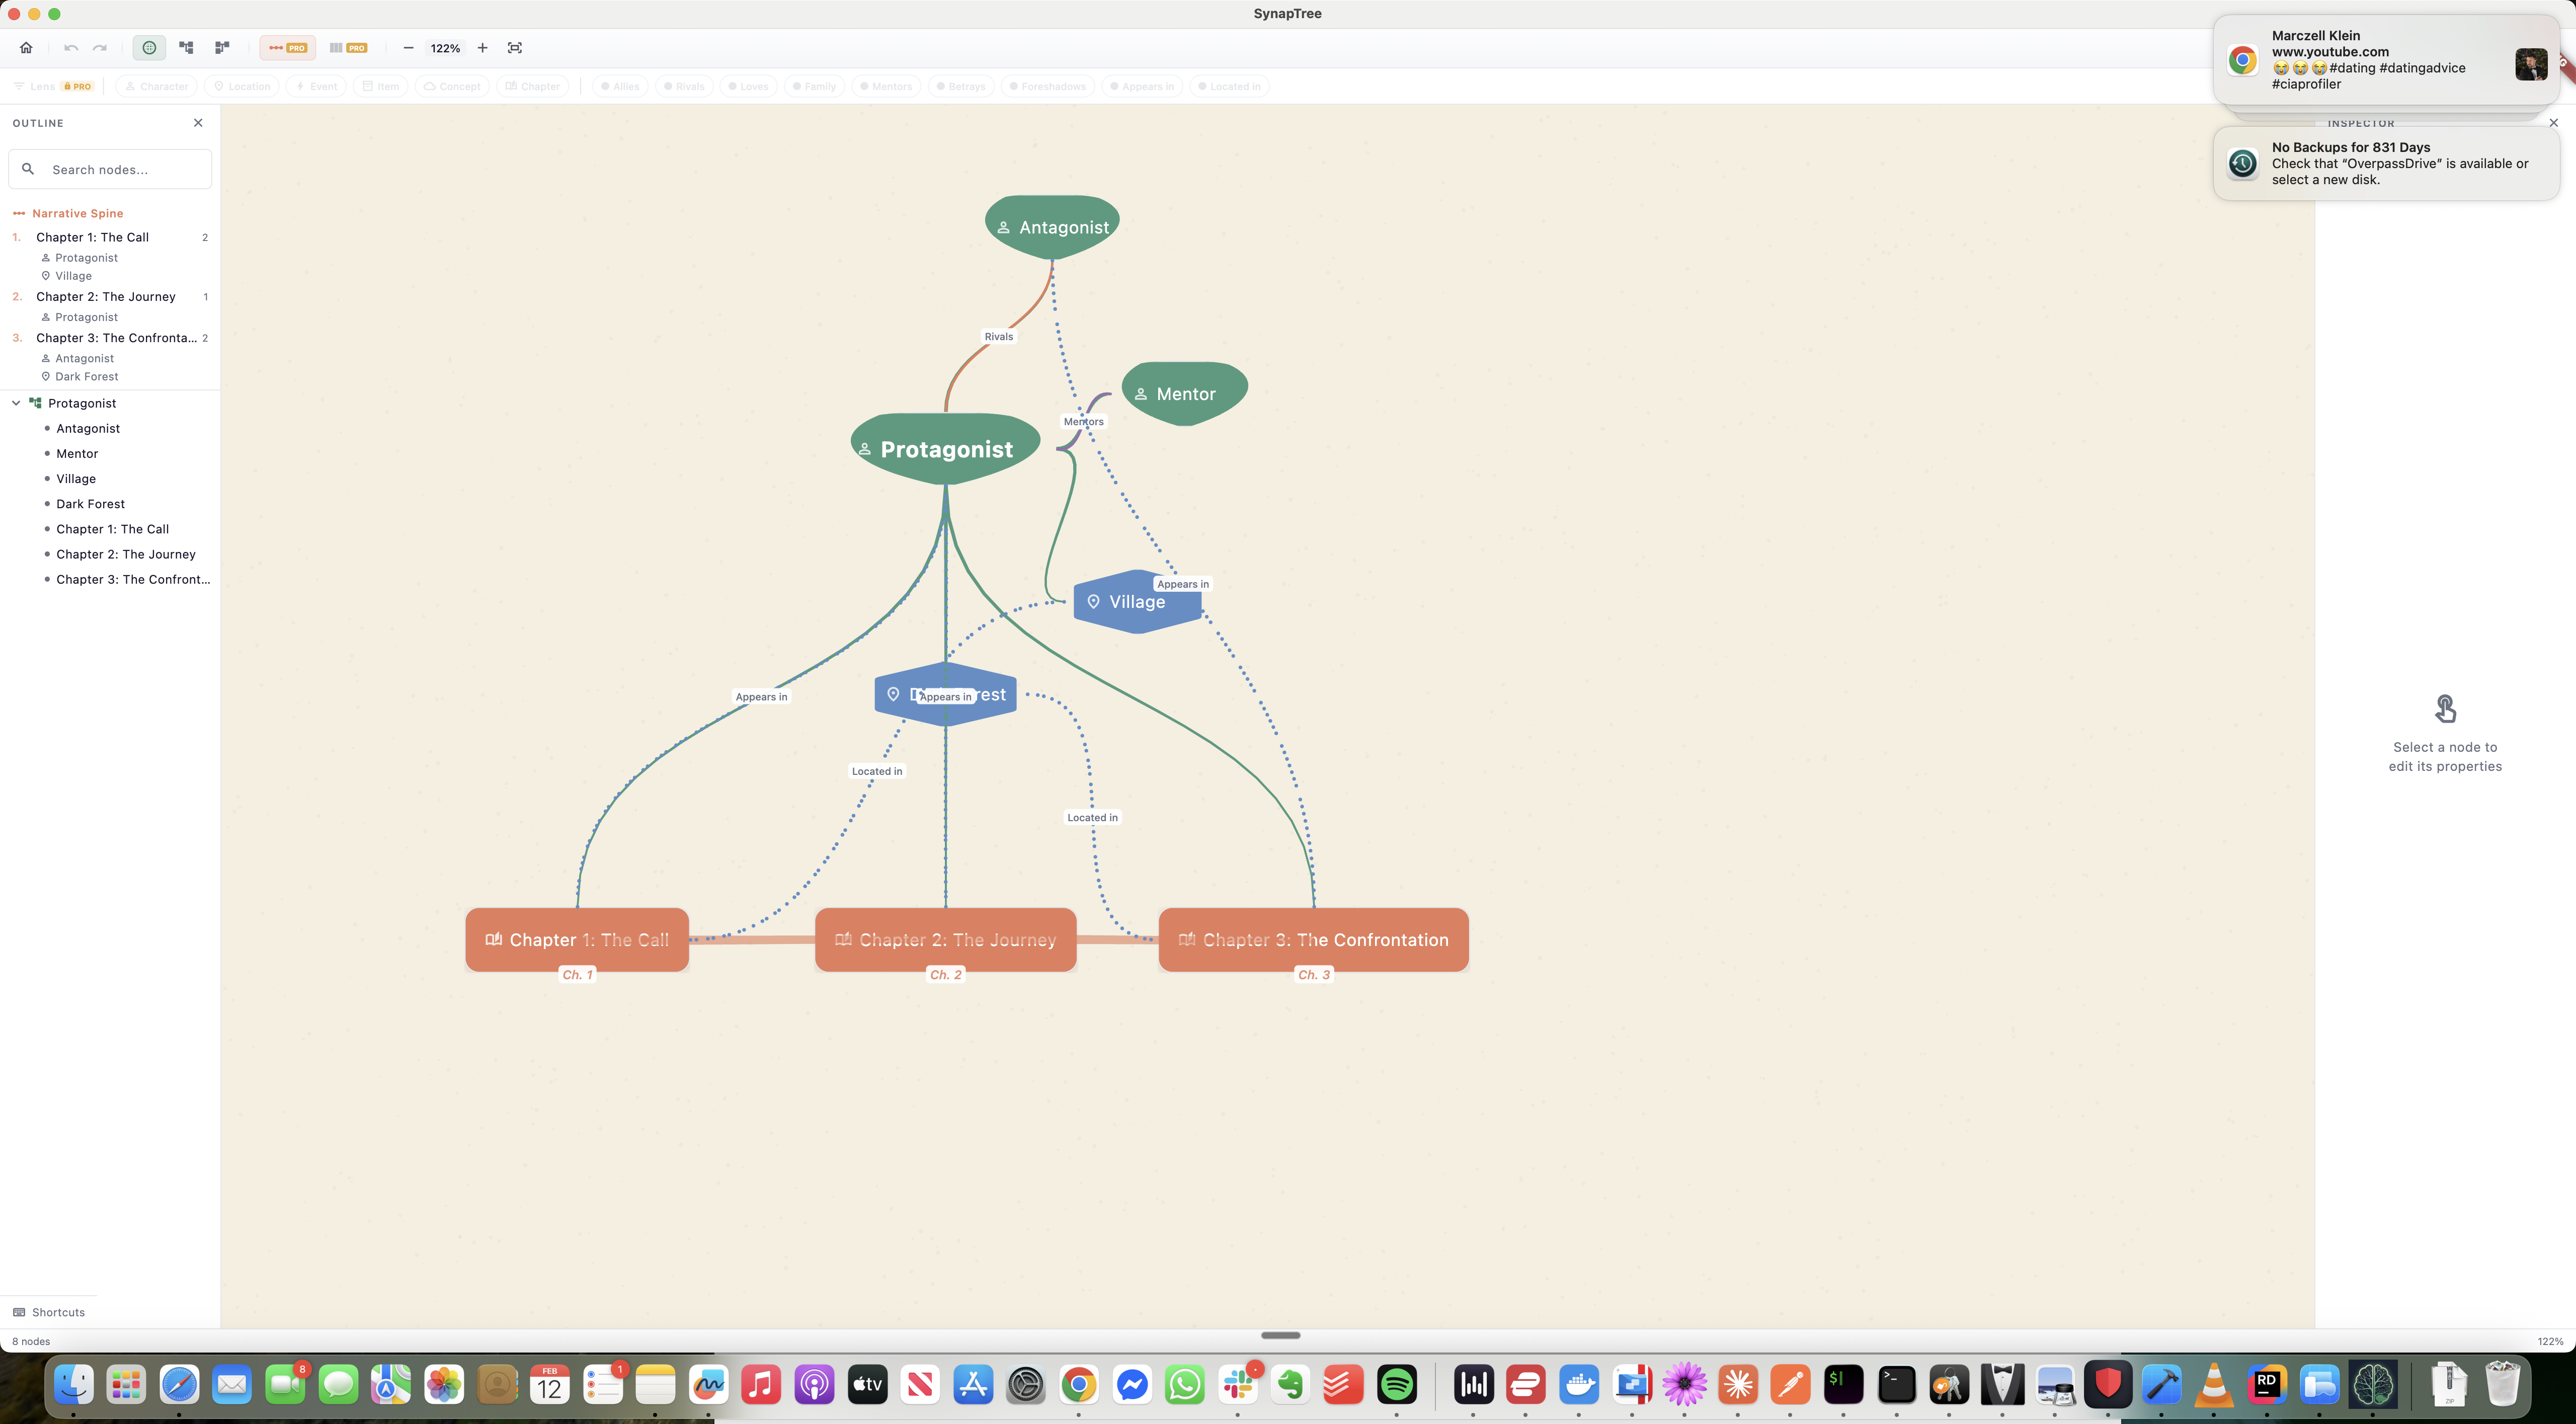The height and width of the screenshot is (1424, 2576).
Task: Click the zoom in plus button
Action: click(x=482, y=47)
